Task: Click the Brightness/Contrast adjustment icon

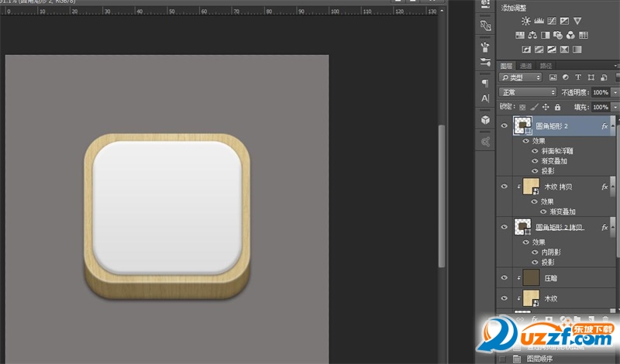Action: (526, 21)
